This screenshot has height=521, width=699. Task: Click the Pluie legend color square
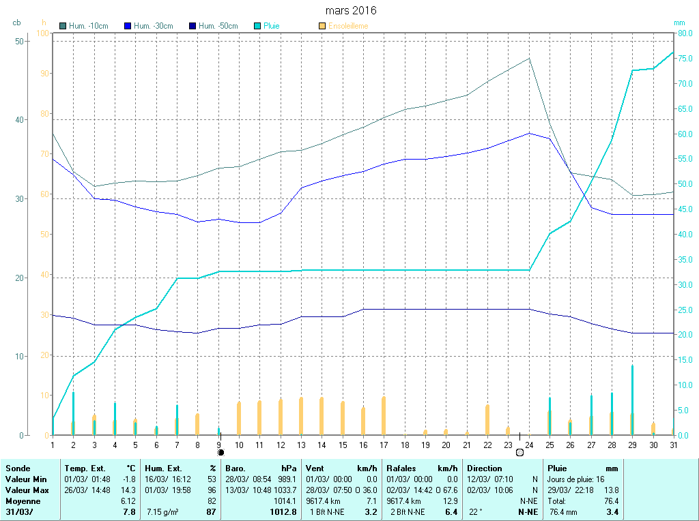click(257, 26)
